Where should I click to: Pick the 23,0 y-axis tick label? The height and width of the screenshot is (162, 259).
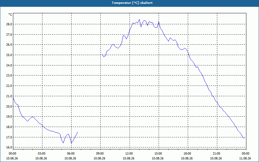click(x=9, y=75)
